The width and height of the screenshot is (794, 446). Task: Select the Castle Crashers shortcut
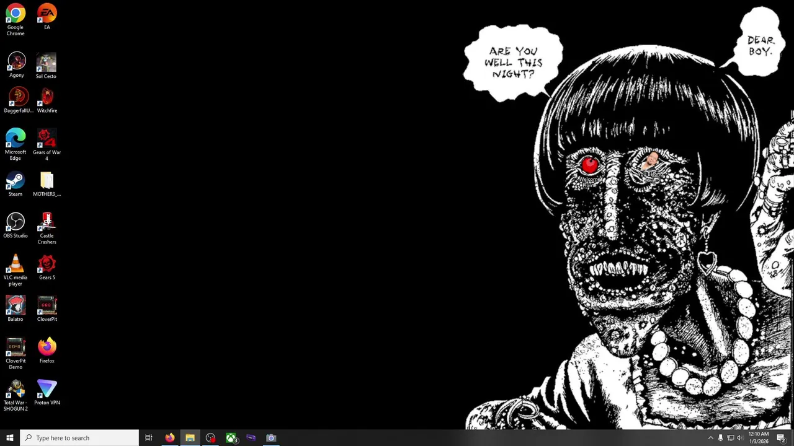tap(47, 229)
